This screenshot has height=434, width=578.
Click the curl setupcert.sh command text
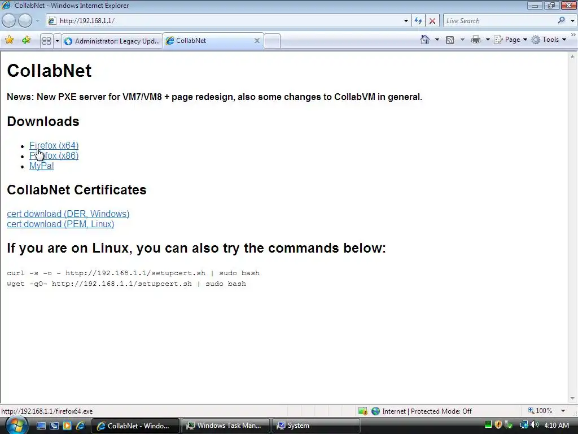[133, 273]
